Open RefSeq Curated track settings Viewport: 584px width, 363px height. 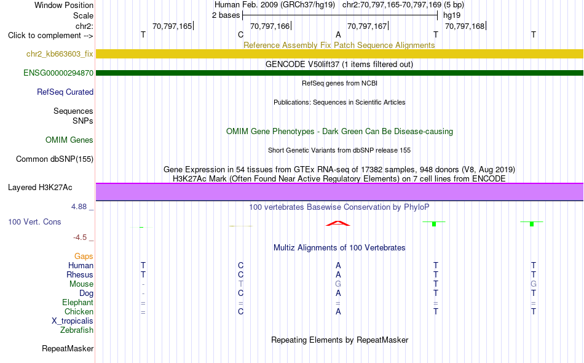tap(65, 92)
